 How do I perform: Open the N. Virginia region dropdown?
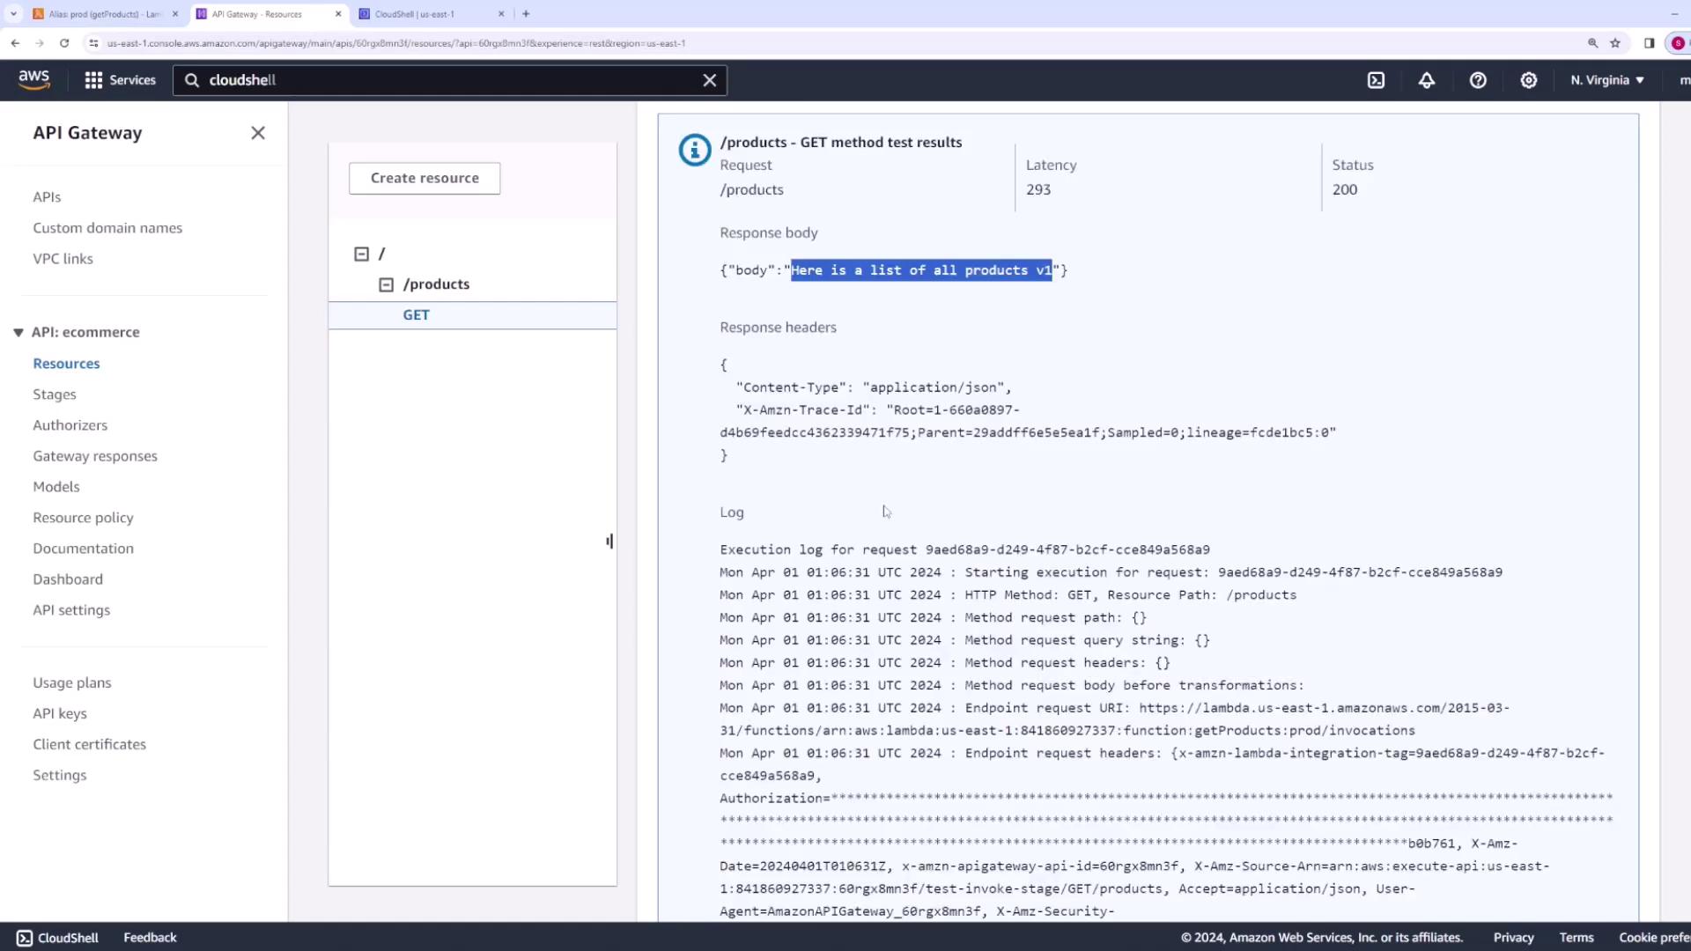pyautogui.click(x=1606, y=80)
